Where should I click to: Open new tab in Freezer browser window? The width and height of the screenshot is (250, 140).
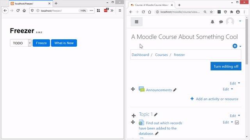[x=56, y=3]
